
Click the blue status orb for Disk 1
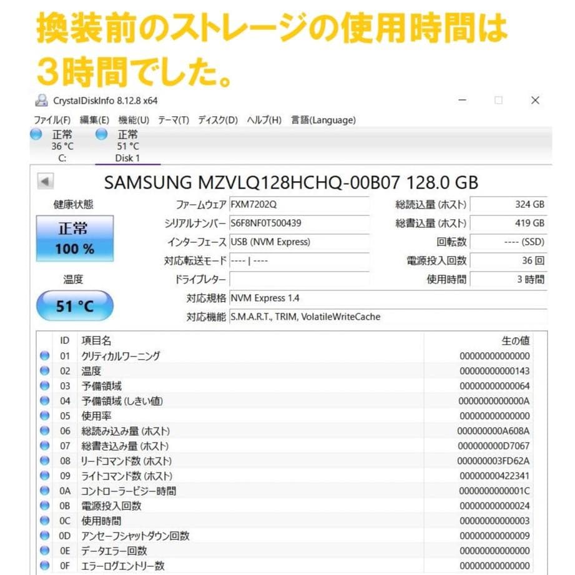pyautogui.click(x=101, y=134)
